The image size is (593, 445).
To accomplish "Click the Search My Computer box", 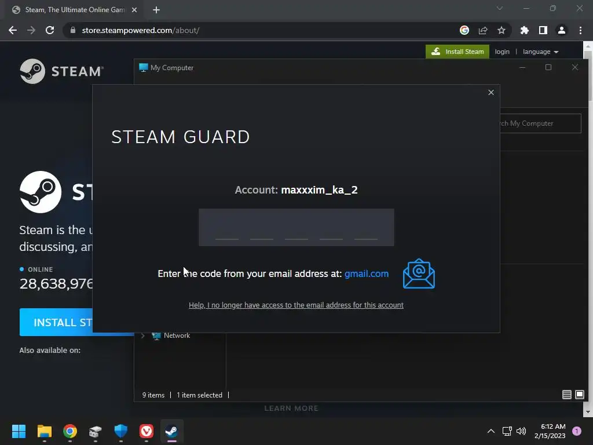I will point(541,123).
